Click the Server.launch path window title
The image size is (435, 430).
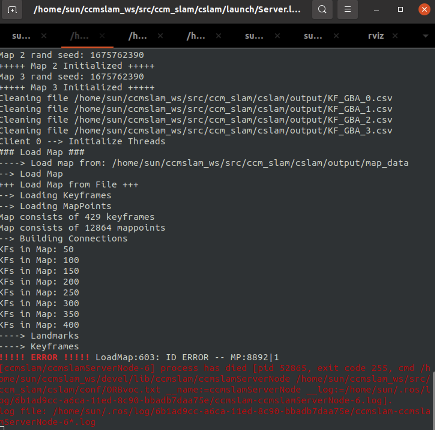tap(167, 10)
